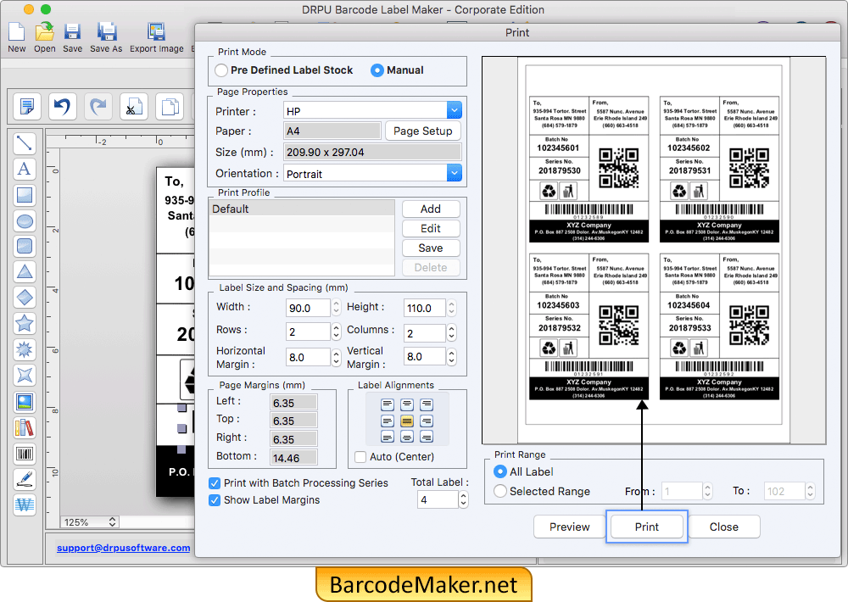Click the Print button

pyautogui.click(x=647, y=527)
